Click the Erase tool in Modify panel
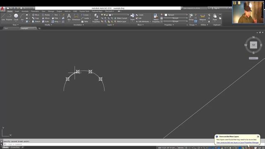This screenshot has height=149, width=265. point(63,15)
